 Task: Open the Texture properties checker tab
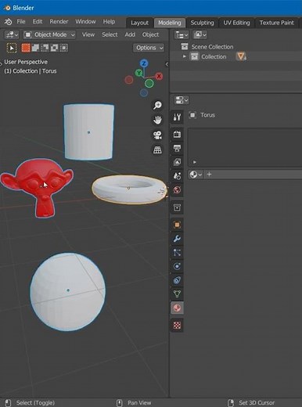point(177,325)
